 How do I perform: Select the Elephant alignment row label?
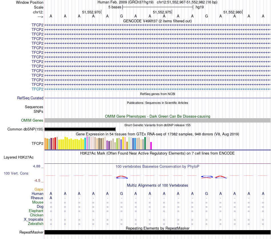pos(36,211)
